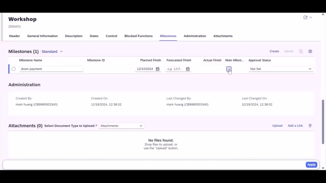Viewport: 326px width, 183px height.
Task: Click the share/export icon at top right
Action: pos(305,17)
